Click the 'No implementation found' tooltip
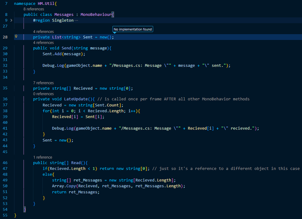This screenshot has height=219, width=302. [x=133, y=29]
